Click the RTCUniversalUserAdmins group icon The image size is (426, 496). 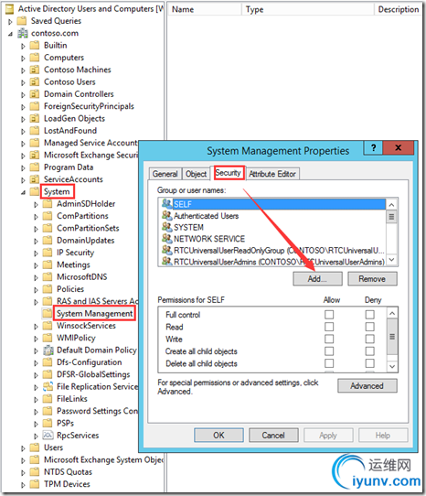[x=167, y=262]
